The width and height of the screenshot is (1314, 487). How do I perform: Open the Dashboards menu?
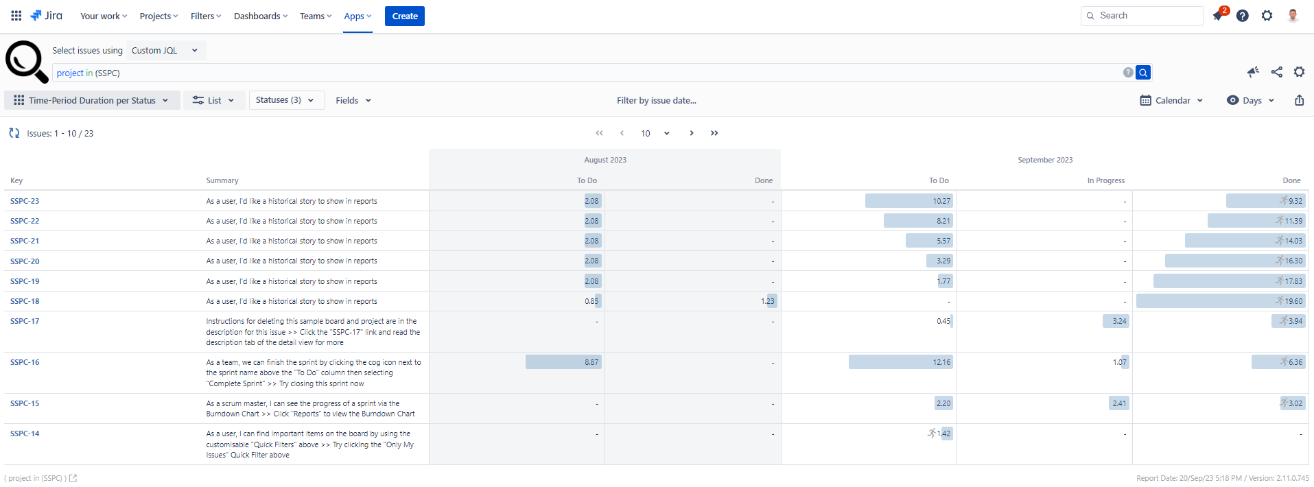[260, 16]
